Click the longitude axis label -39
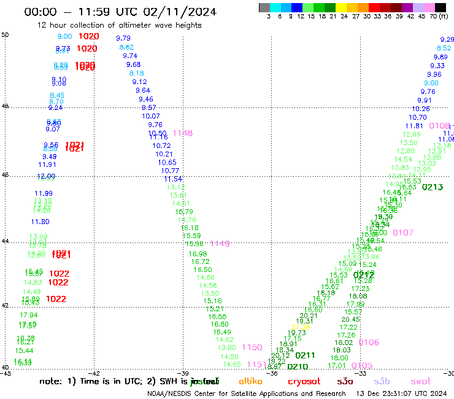 coord(183,373)
